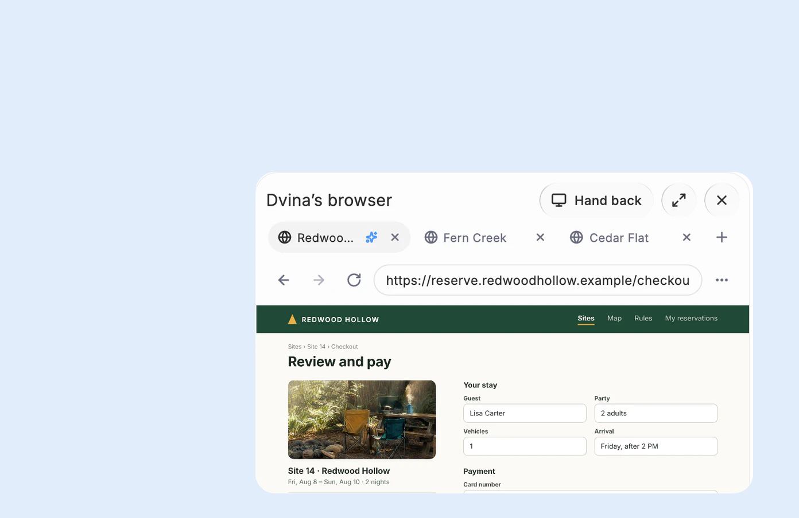Image resolution: width=799 pixels, height=518 pixels.
Task: Click the Redwood Hollow logo
Action: (333, 319)
